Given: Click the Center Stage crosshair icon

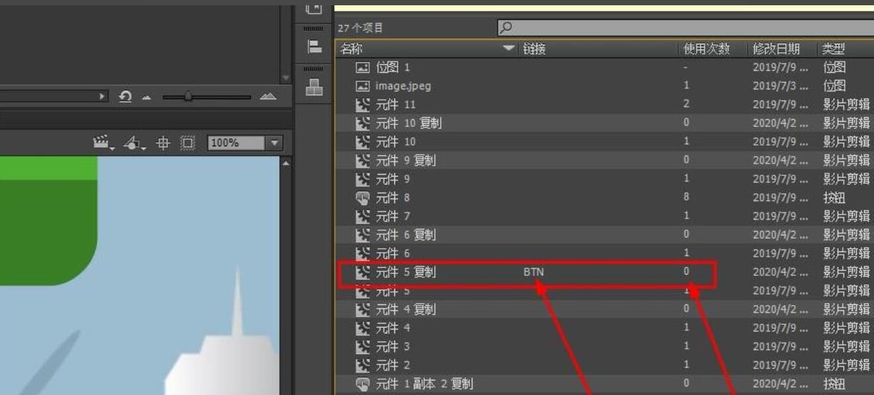Looking at the screenshot, I should (x=164, y=143).
